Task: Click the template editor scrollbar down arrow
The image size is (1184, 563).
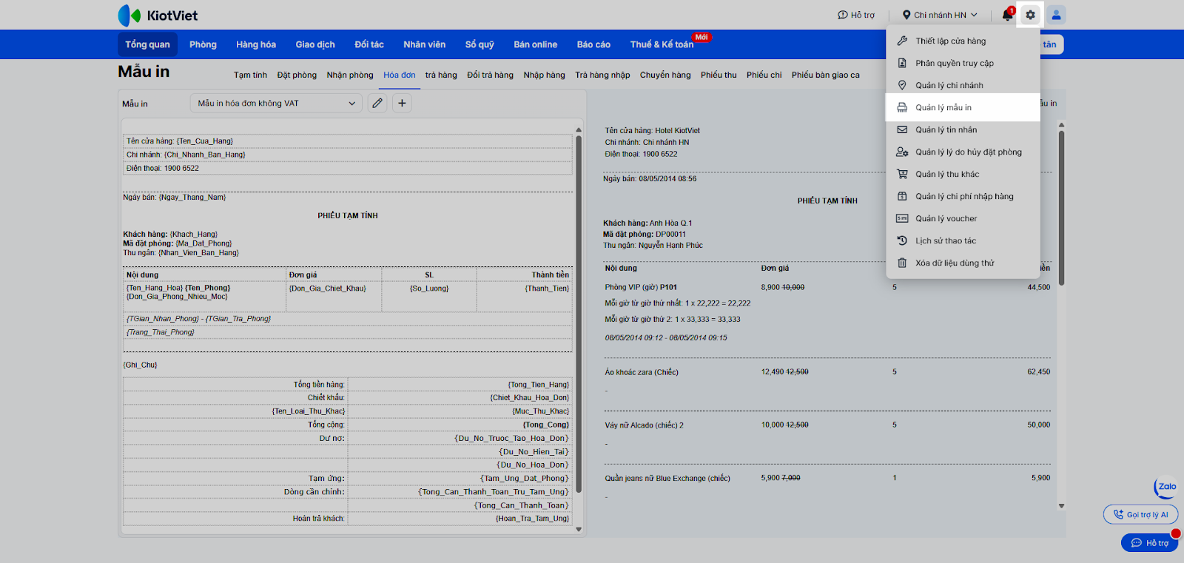Action: tap(579, 529)
